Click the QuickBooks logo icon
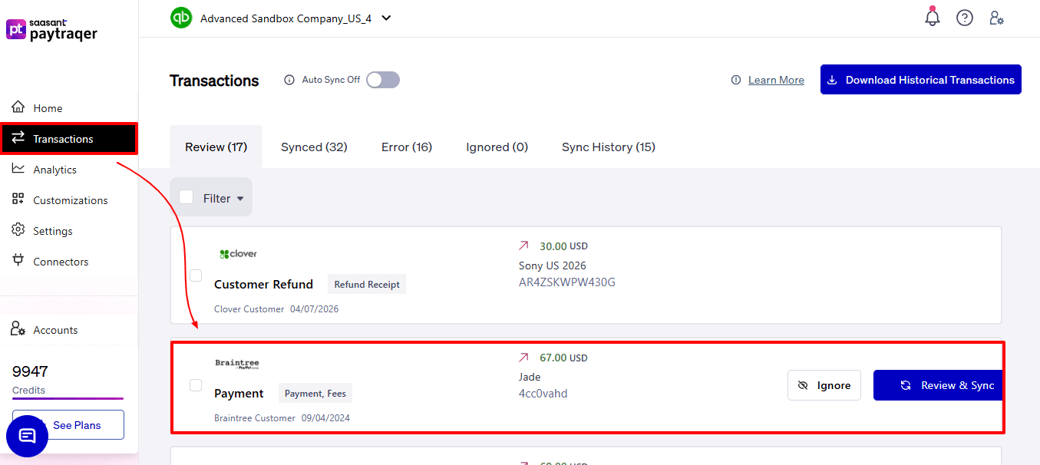Image resolution: width=1040 pixels, height=465 pixels. [x=181, y=18]
